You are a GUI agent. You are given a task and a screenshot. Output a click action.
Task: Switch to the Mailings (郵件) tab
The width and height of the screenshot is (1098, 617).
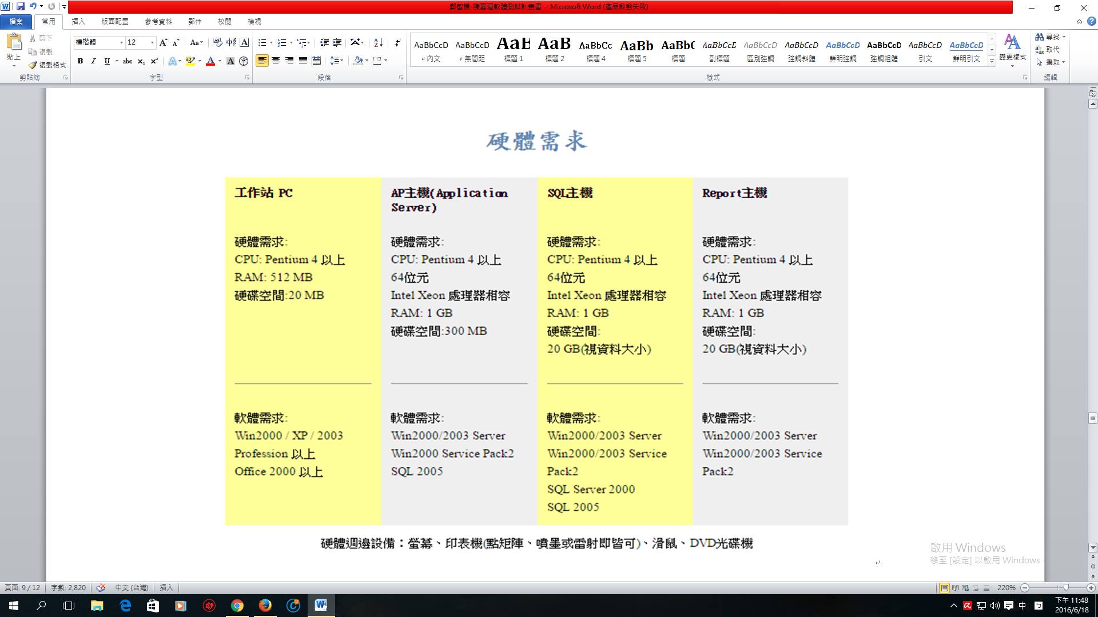pos(194,21)
